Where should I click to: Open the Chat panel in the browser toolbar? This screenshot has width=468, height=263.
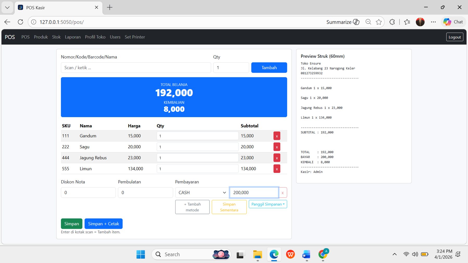453,22
